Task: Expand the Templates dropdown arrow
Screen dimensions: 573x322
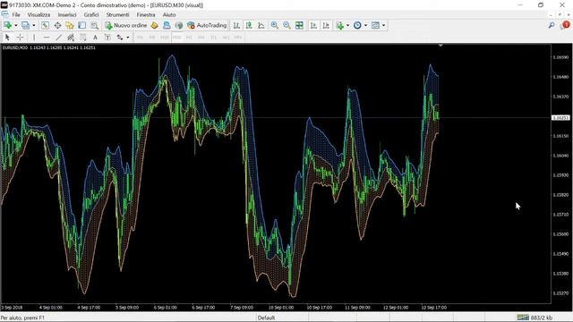Action: point(383,25)
